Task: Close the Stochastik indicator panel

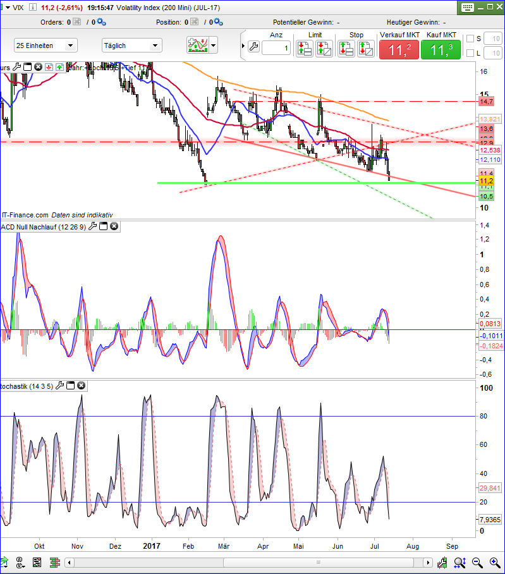Action: click(82, 385)
